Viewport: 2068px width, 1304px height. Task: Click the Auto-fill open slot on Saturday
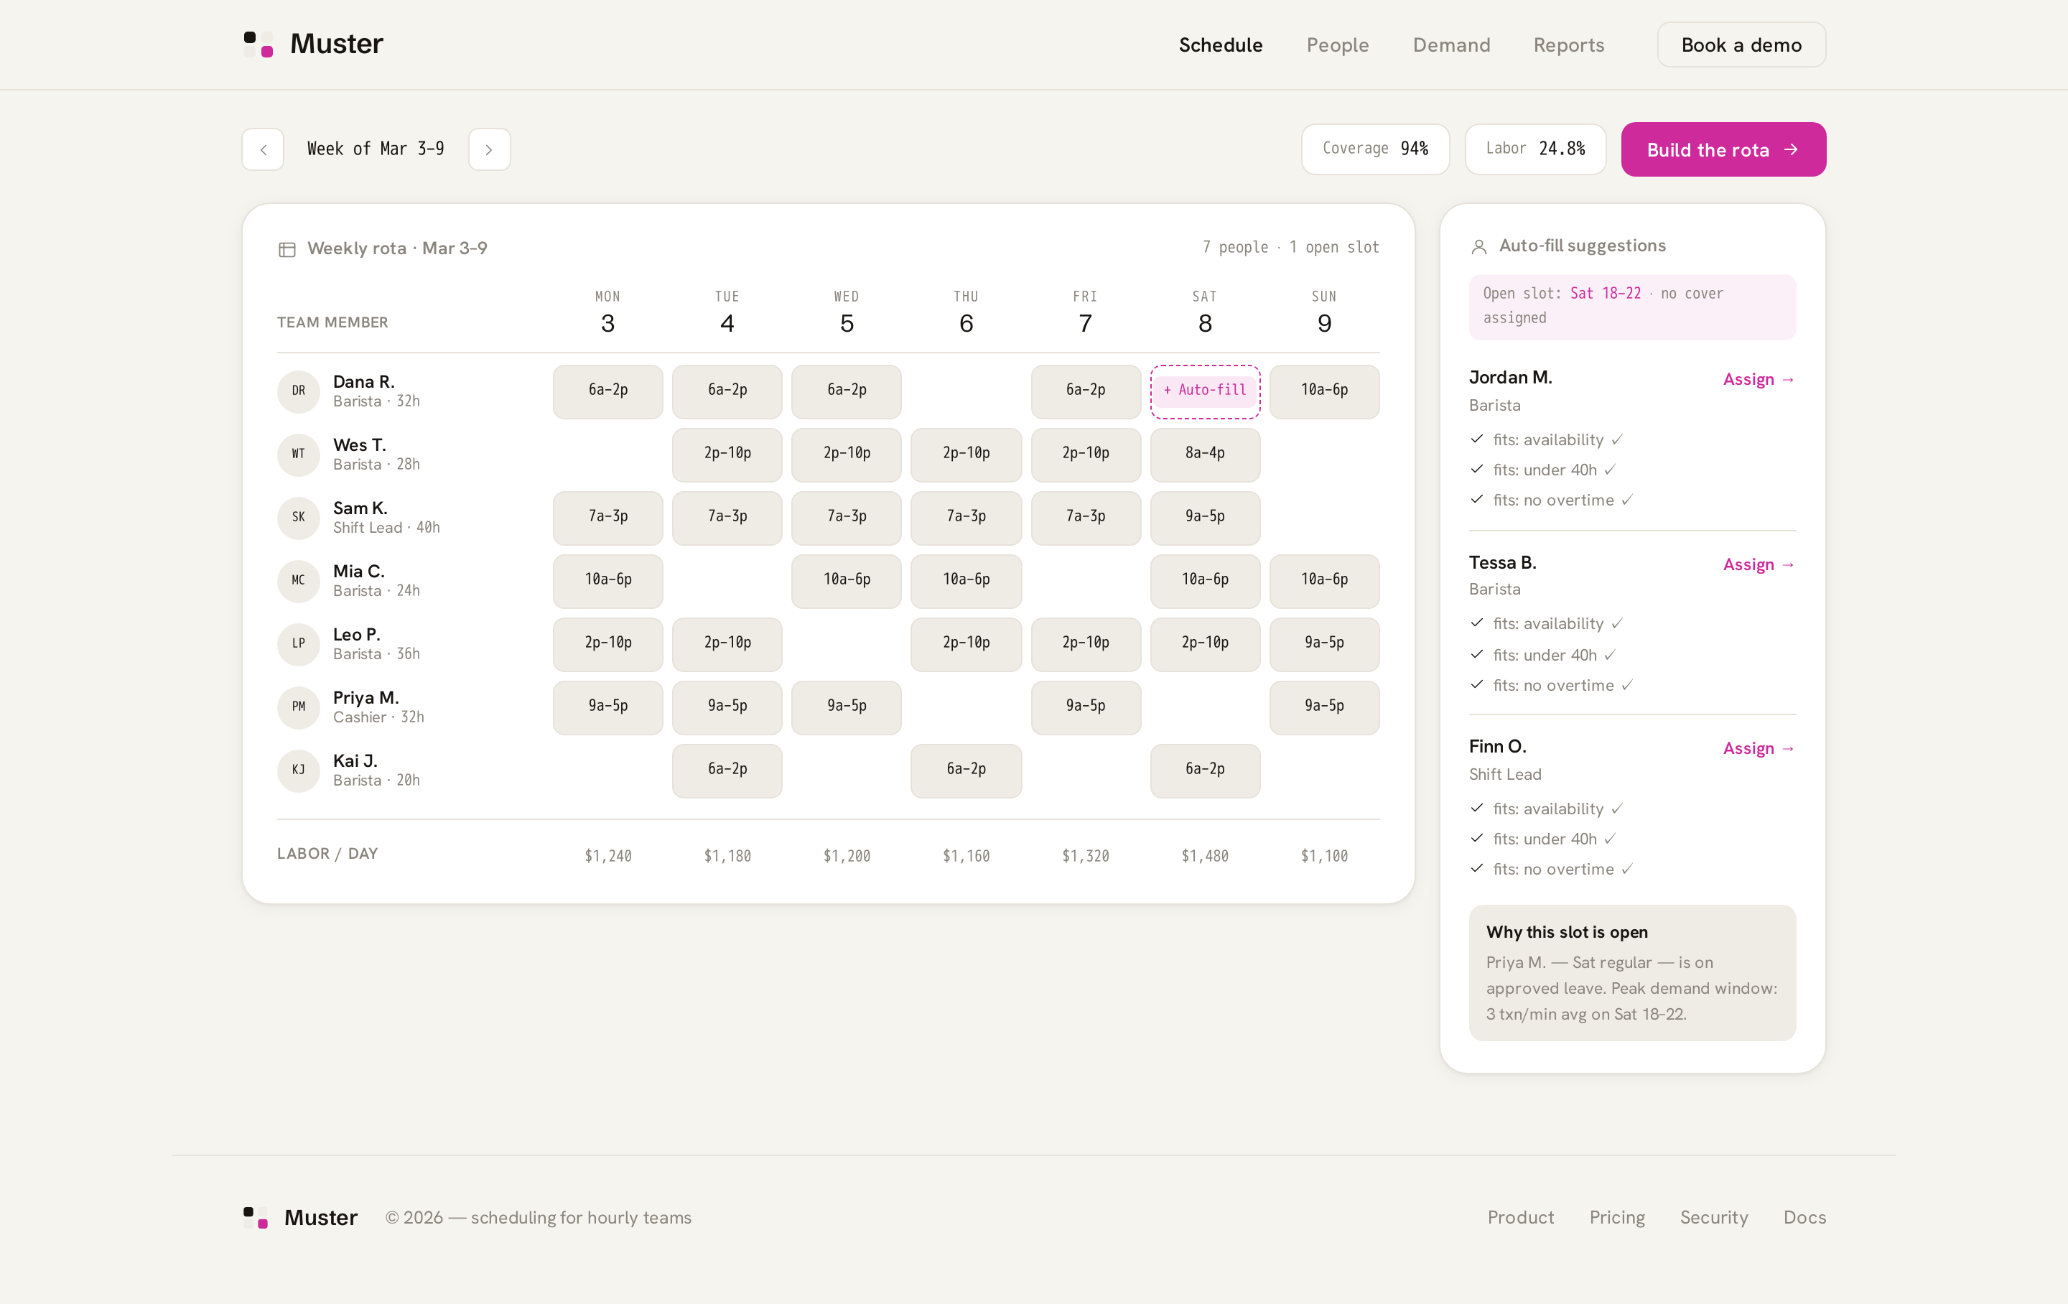(x=1205, y=391)
